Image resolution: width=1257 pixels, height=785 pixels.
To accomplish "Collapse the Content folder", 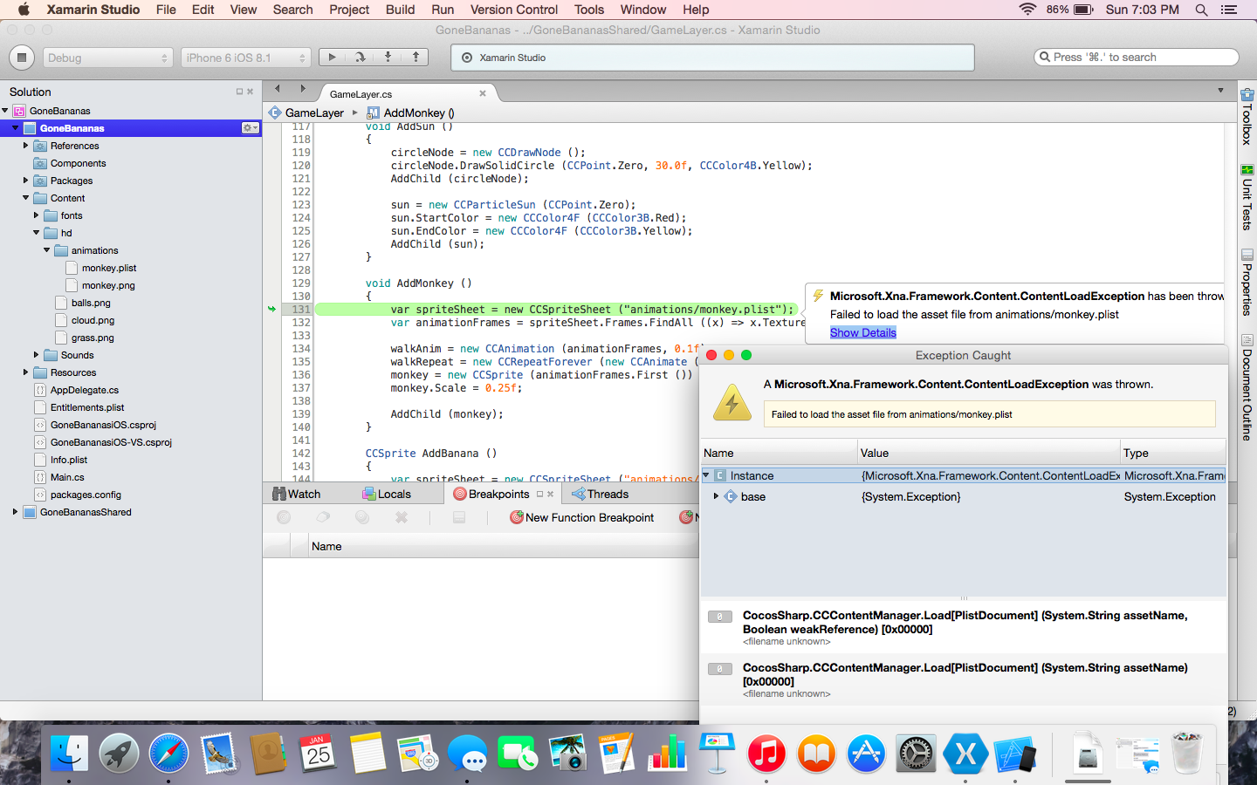I will [x=26, y=198].
